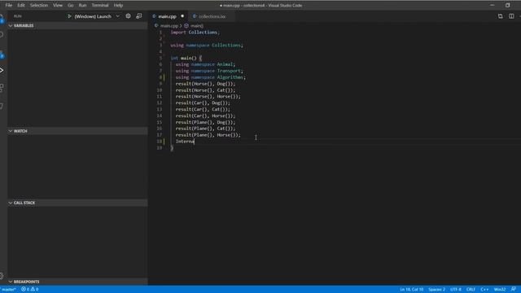
Task: Open the Go menu
Action: pos(71,6)
